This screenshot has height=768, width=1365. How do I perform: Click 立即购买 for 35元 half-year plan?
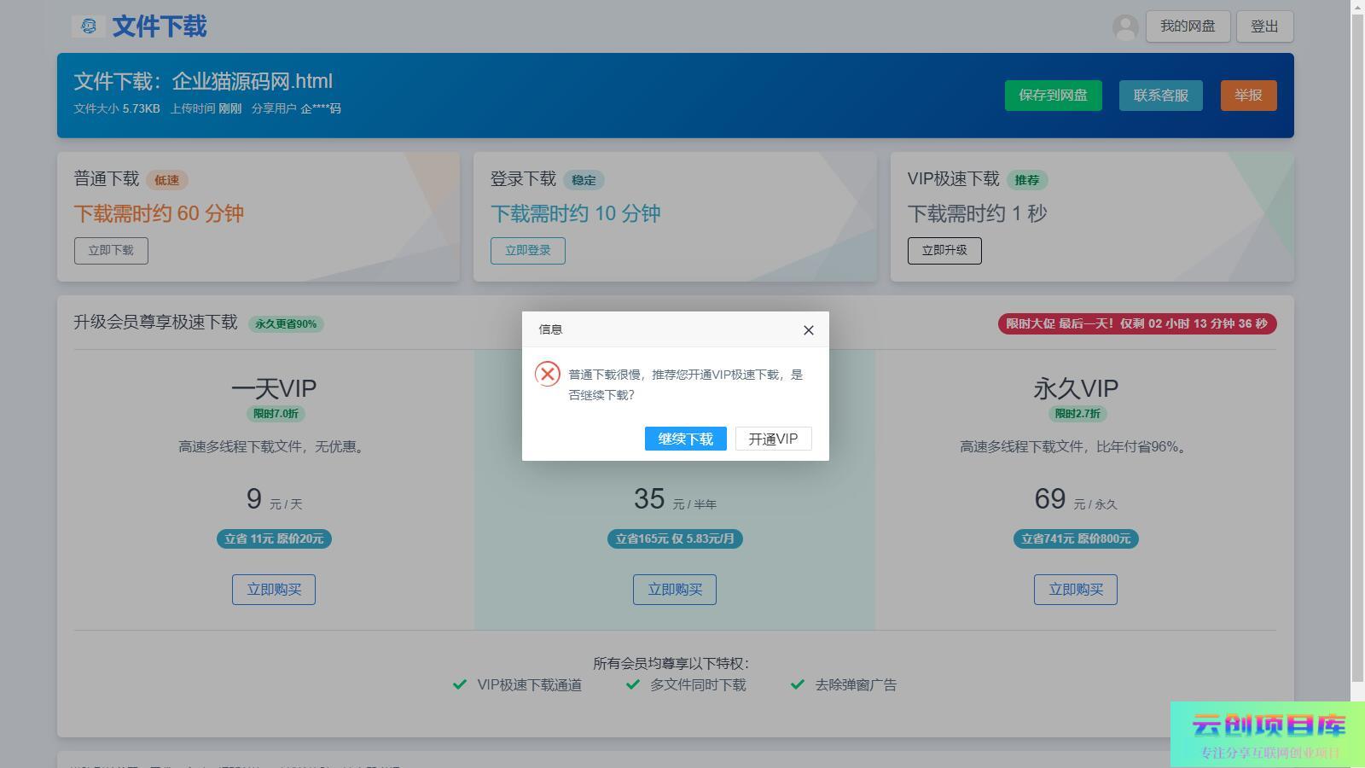pyautogui.click(x=674, y=590)
